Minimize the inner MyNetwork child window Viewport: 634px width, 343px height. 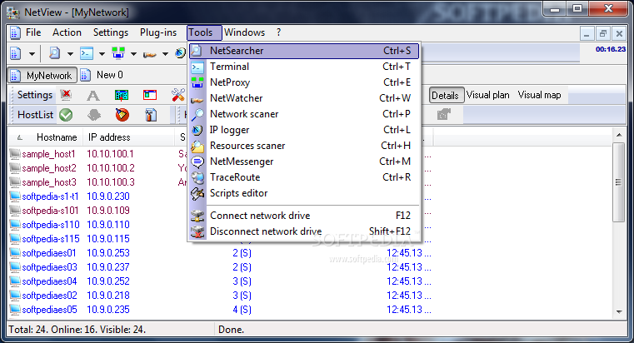[587, 34]
